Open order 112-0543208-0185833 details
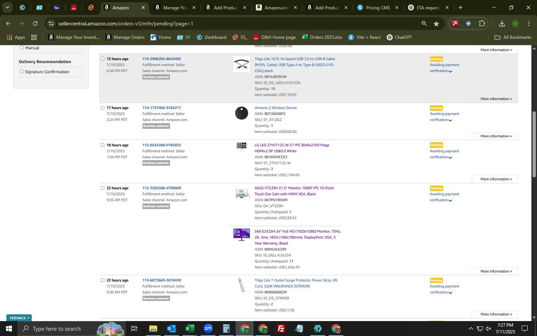The image size is (537, 336). point(161,145)
